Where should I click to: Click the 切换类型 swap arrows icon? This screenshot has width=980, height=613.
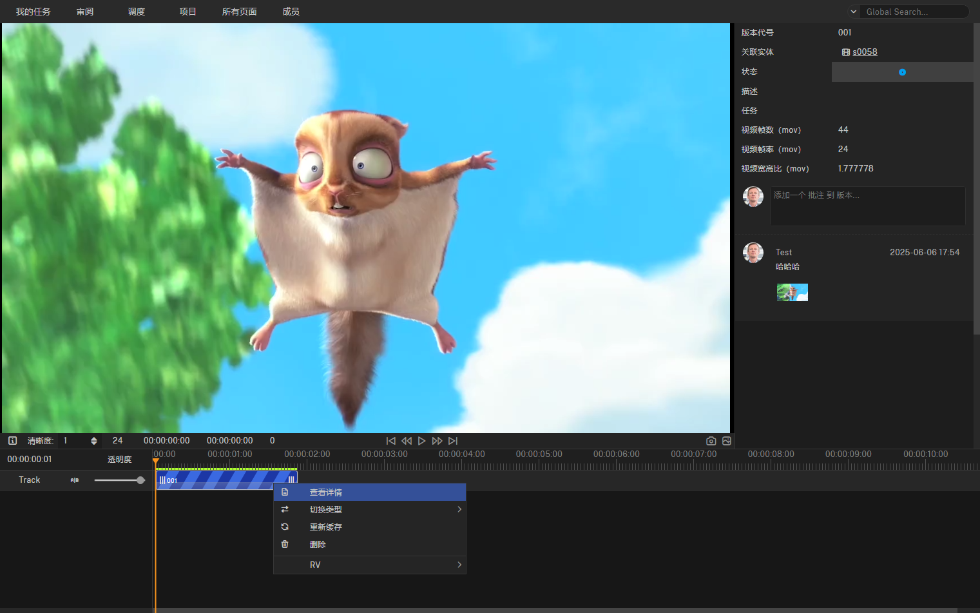point(285,509)
